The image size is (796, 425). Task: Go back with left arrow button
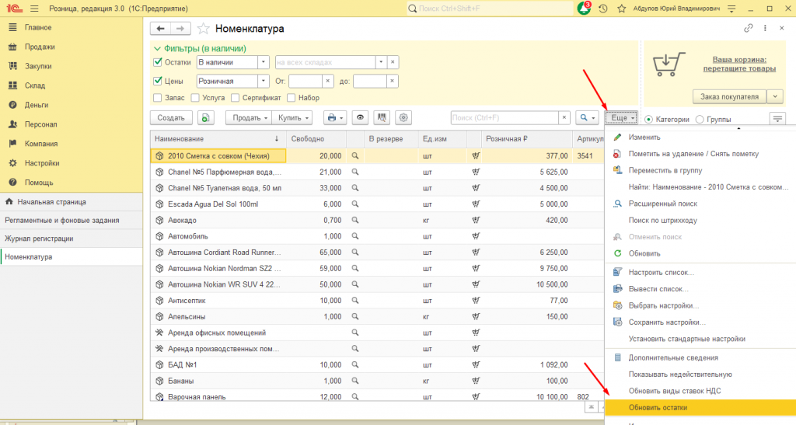(160, 29)
